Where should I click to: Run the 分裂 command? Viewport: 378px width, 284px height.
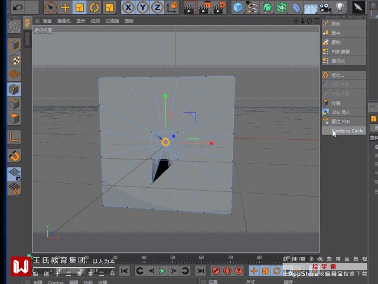(x=344, y=103)
